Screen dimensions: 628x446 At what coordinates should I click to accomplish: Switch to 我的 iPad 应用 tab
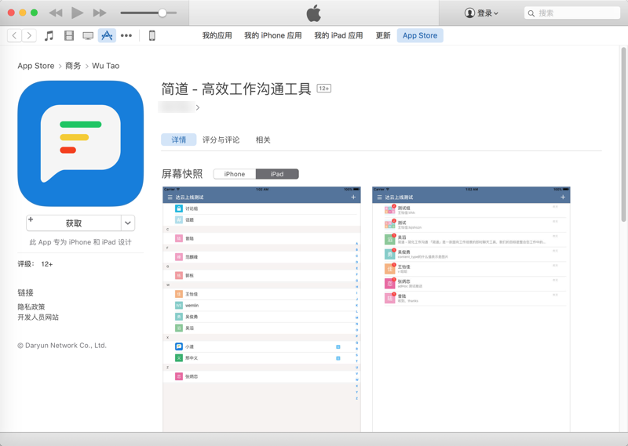[338, 35]
